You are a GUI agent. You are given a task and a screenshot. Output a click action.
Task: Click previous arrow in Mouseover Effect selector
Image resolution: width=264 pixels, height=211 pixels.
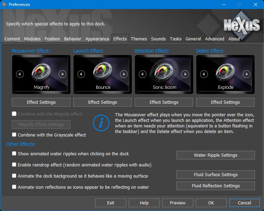pyautogui.click(x=20, y=74)
